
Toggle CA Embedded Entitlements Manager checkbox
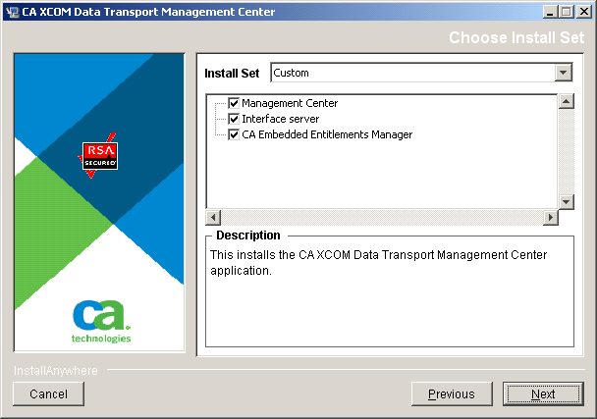click(x=234, y=134)
